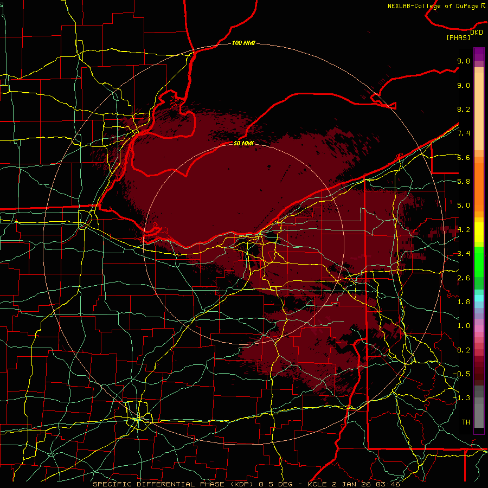The image size is (488, 488).
Task: Click the 5.0 scale value
Action: [x=464, y=206]
